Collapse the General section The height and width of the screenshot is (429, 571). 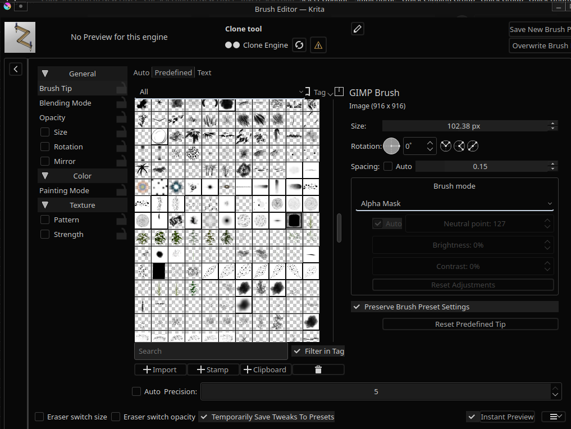(45, 74)
